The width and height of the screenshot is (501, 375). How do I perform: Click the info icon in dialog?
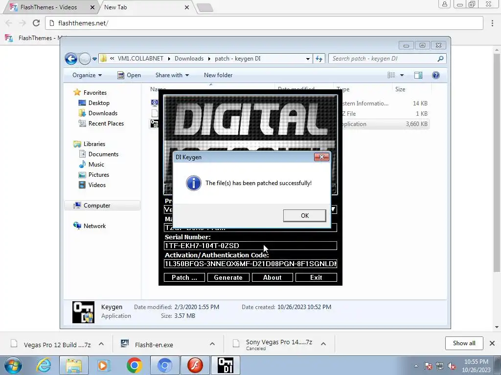tap(194, 183)
